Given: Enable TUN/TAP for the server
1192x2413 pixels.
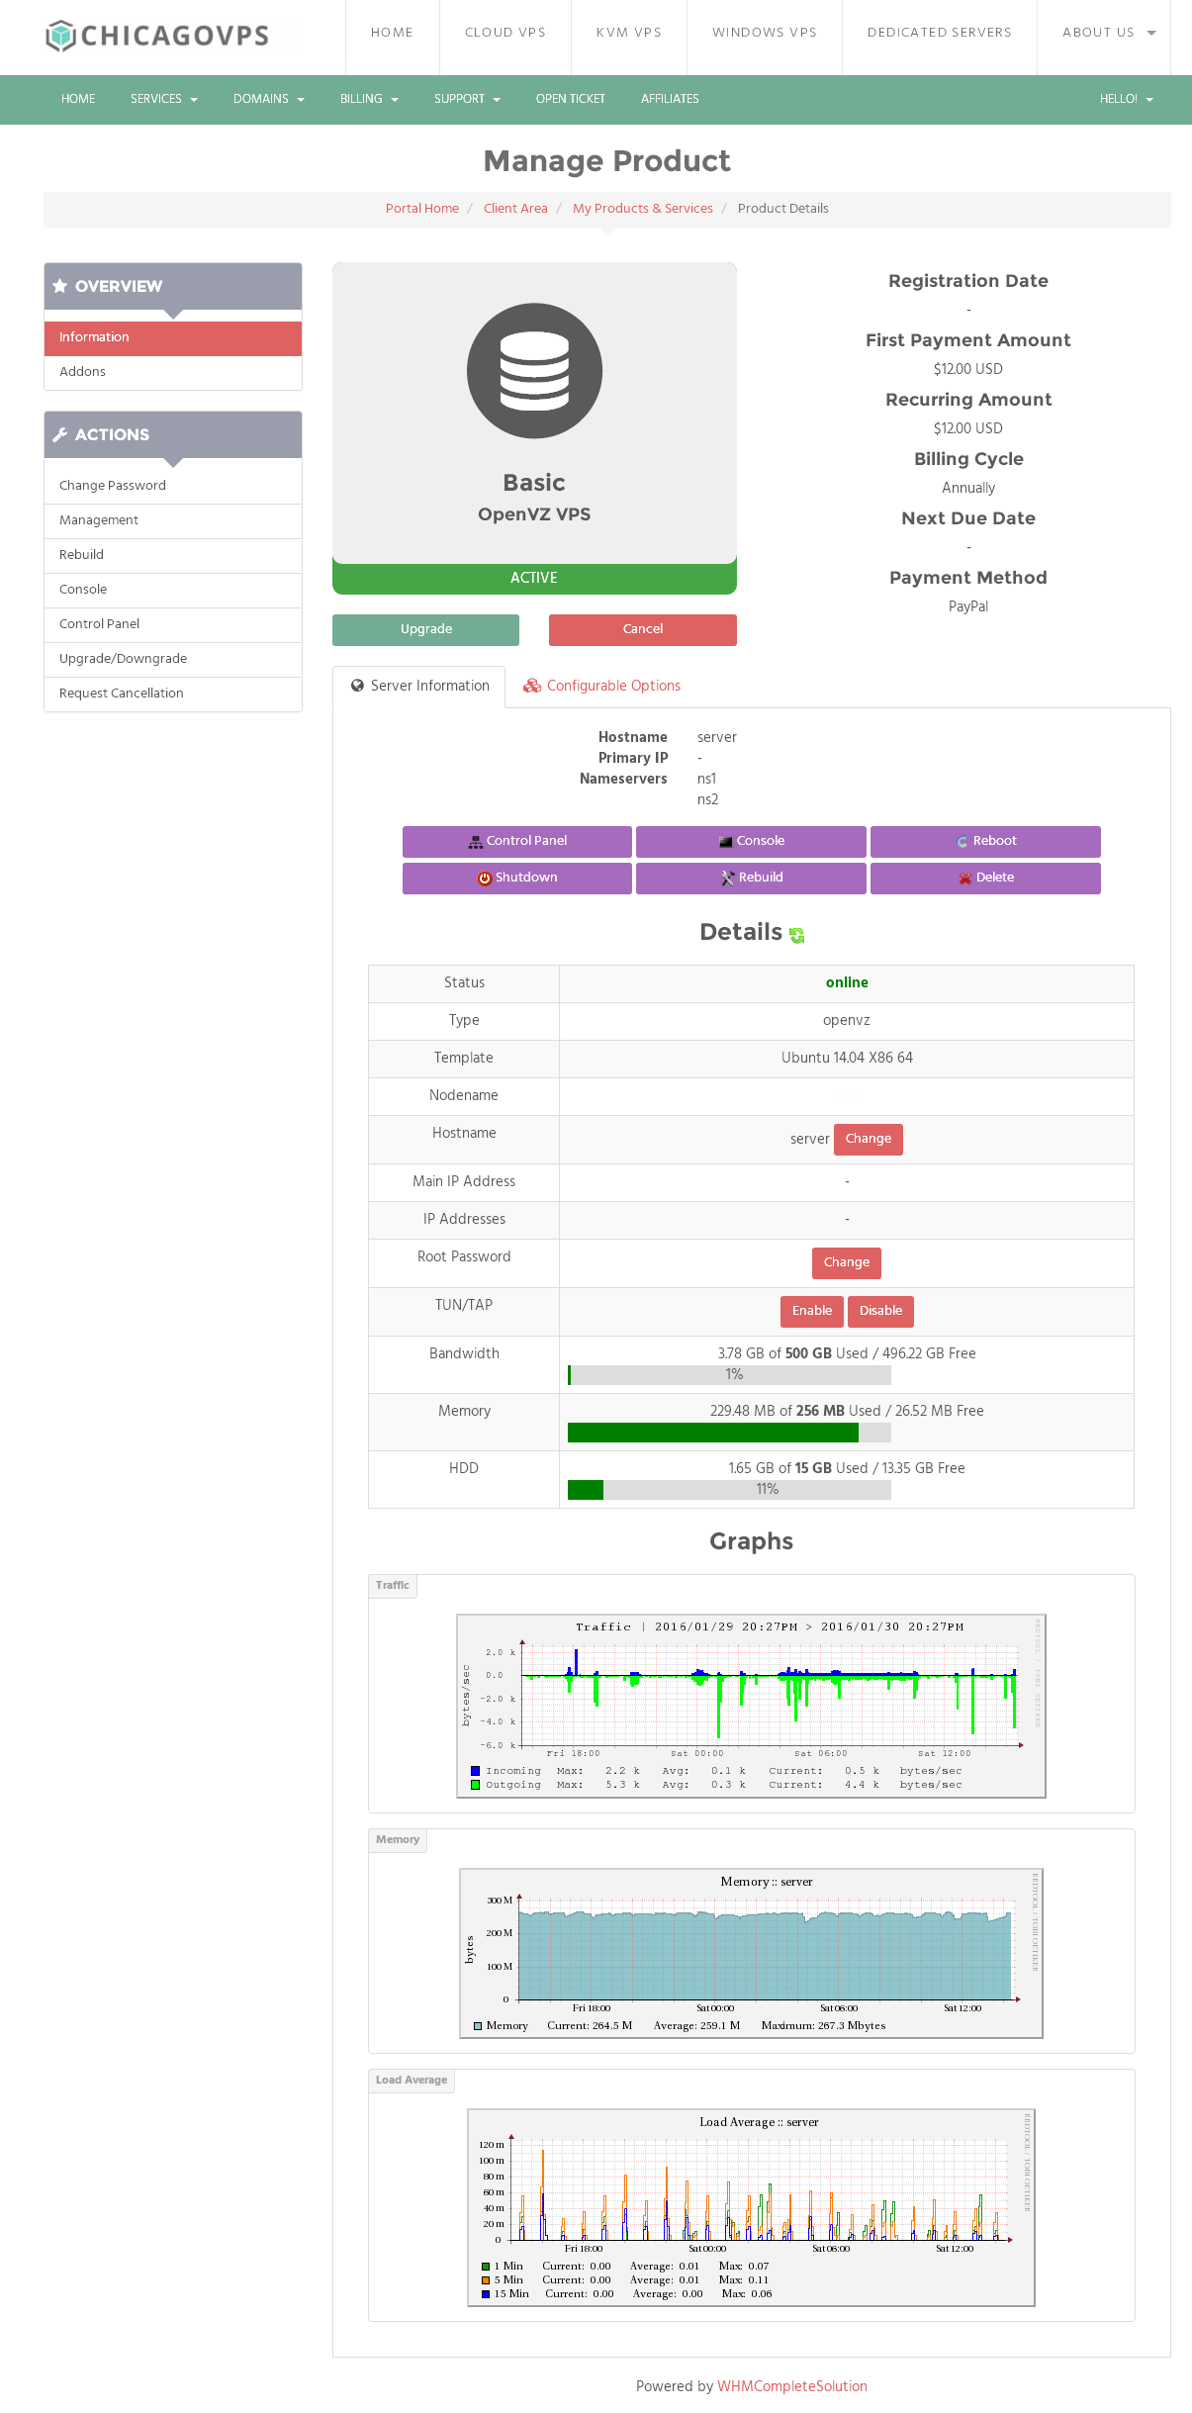Looking at the screenshot, I should click(811, 1311).
